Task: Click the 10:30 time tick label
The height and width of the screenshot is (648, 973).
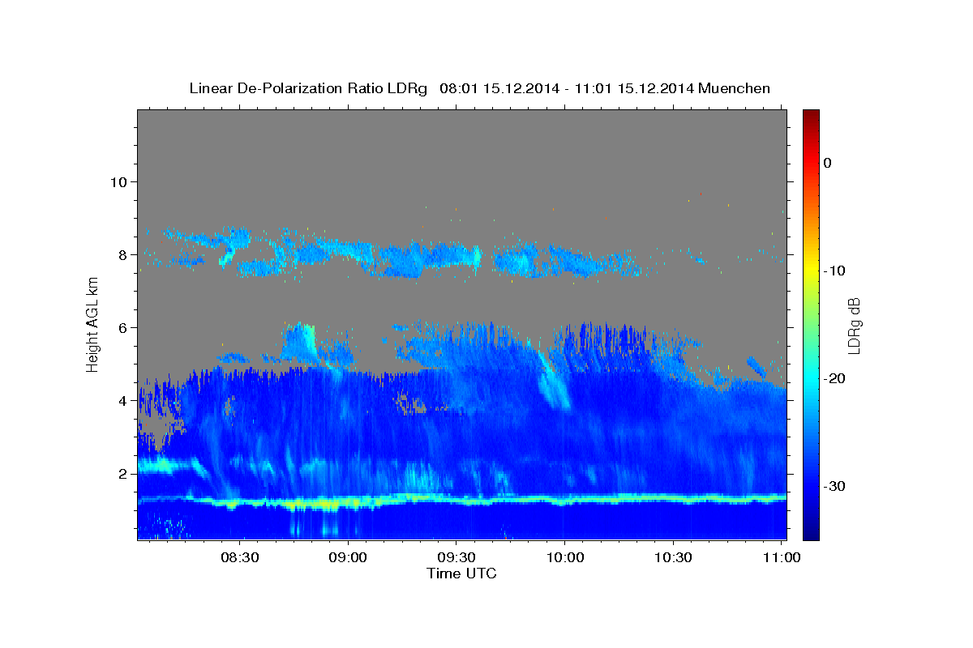Action: point(672,557)
